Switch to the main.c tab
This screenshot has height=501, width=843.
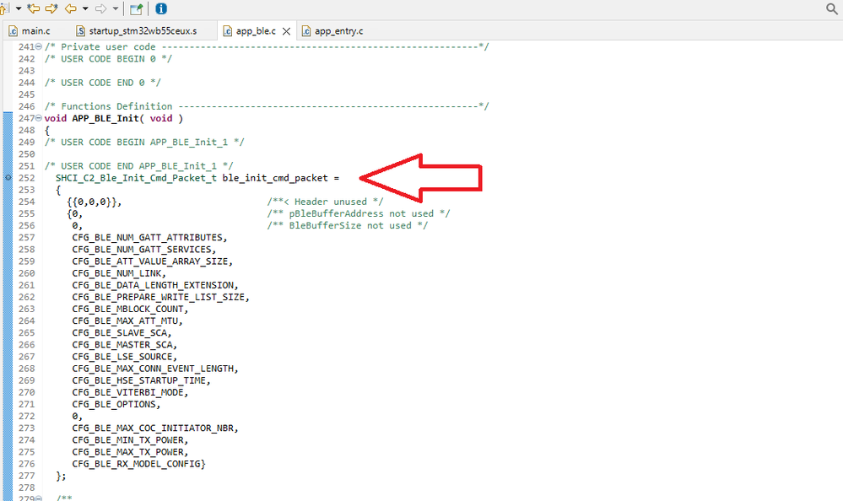pyautogui.click(x=30, y=31)
